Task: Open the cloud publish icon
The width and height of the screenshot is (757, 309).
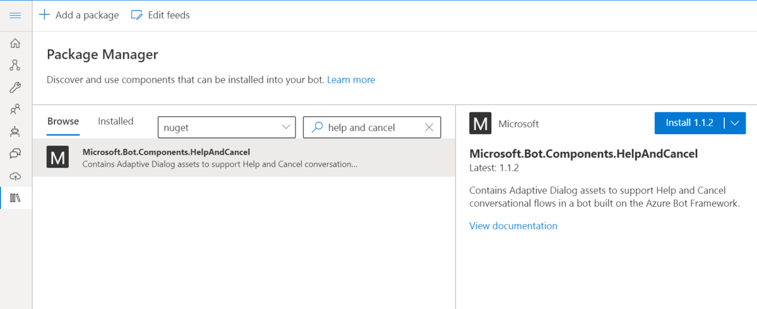Action: click(x=16, y=176)
